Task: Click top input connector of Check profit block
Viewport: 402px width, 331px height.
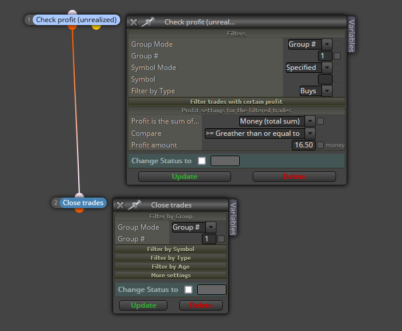Action: 72,12
